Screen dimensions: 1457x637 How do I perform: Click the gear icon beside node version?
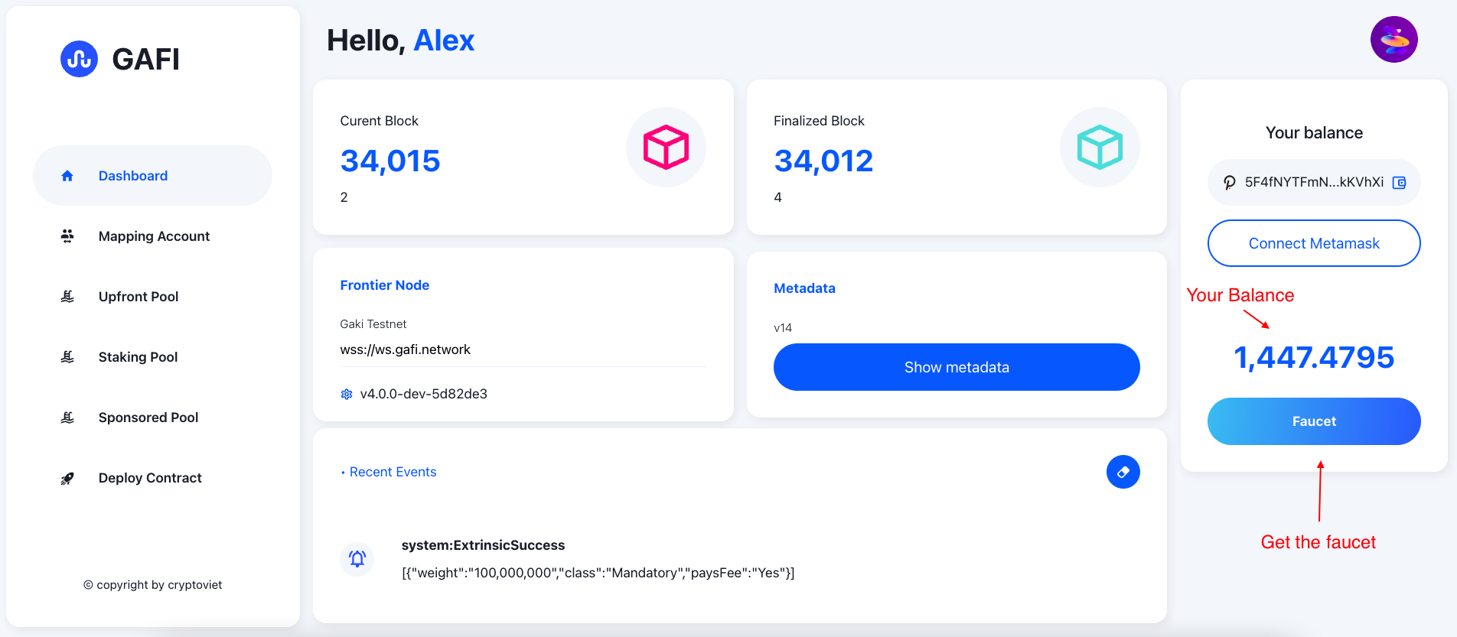click(x=347, y=394)
